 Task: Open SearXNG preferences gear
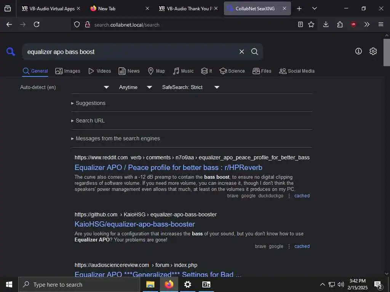373,51
